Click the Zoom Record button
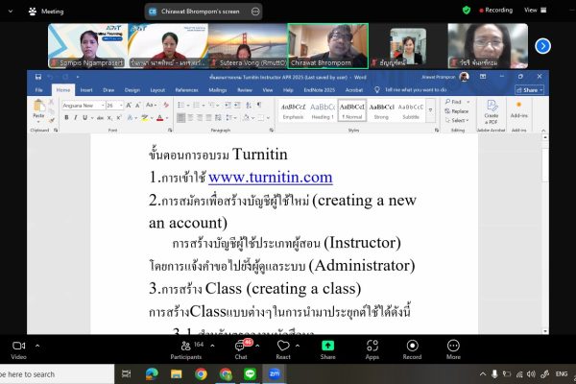Screen dimensions: 576x384 point(412,349)
